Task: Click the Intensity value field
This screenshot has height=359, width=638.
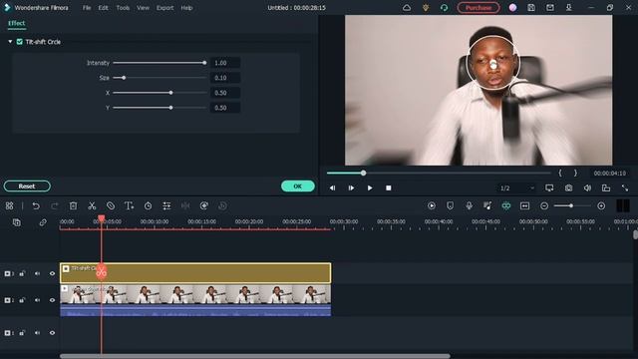Action: 225,63
